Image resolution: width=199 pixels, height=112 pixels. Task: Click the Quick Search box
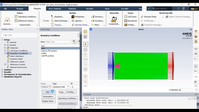[162, 8]
